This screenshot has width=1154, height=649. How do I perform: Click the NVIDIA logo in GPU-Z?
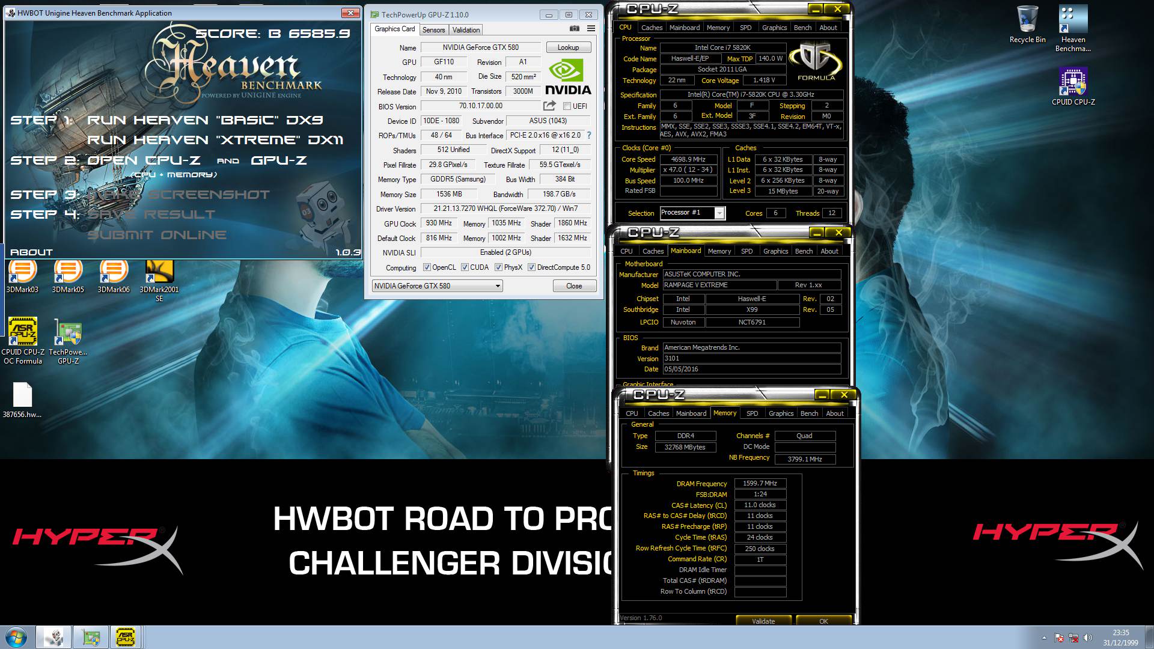568,76
